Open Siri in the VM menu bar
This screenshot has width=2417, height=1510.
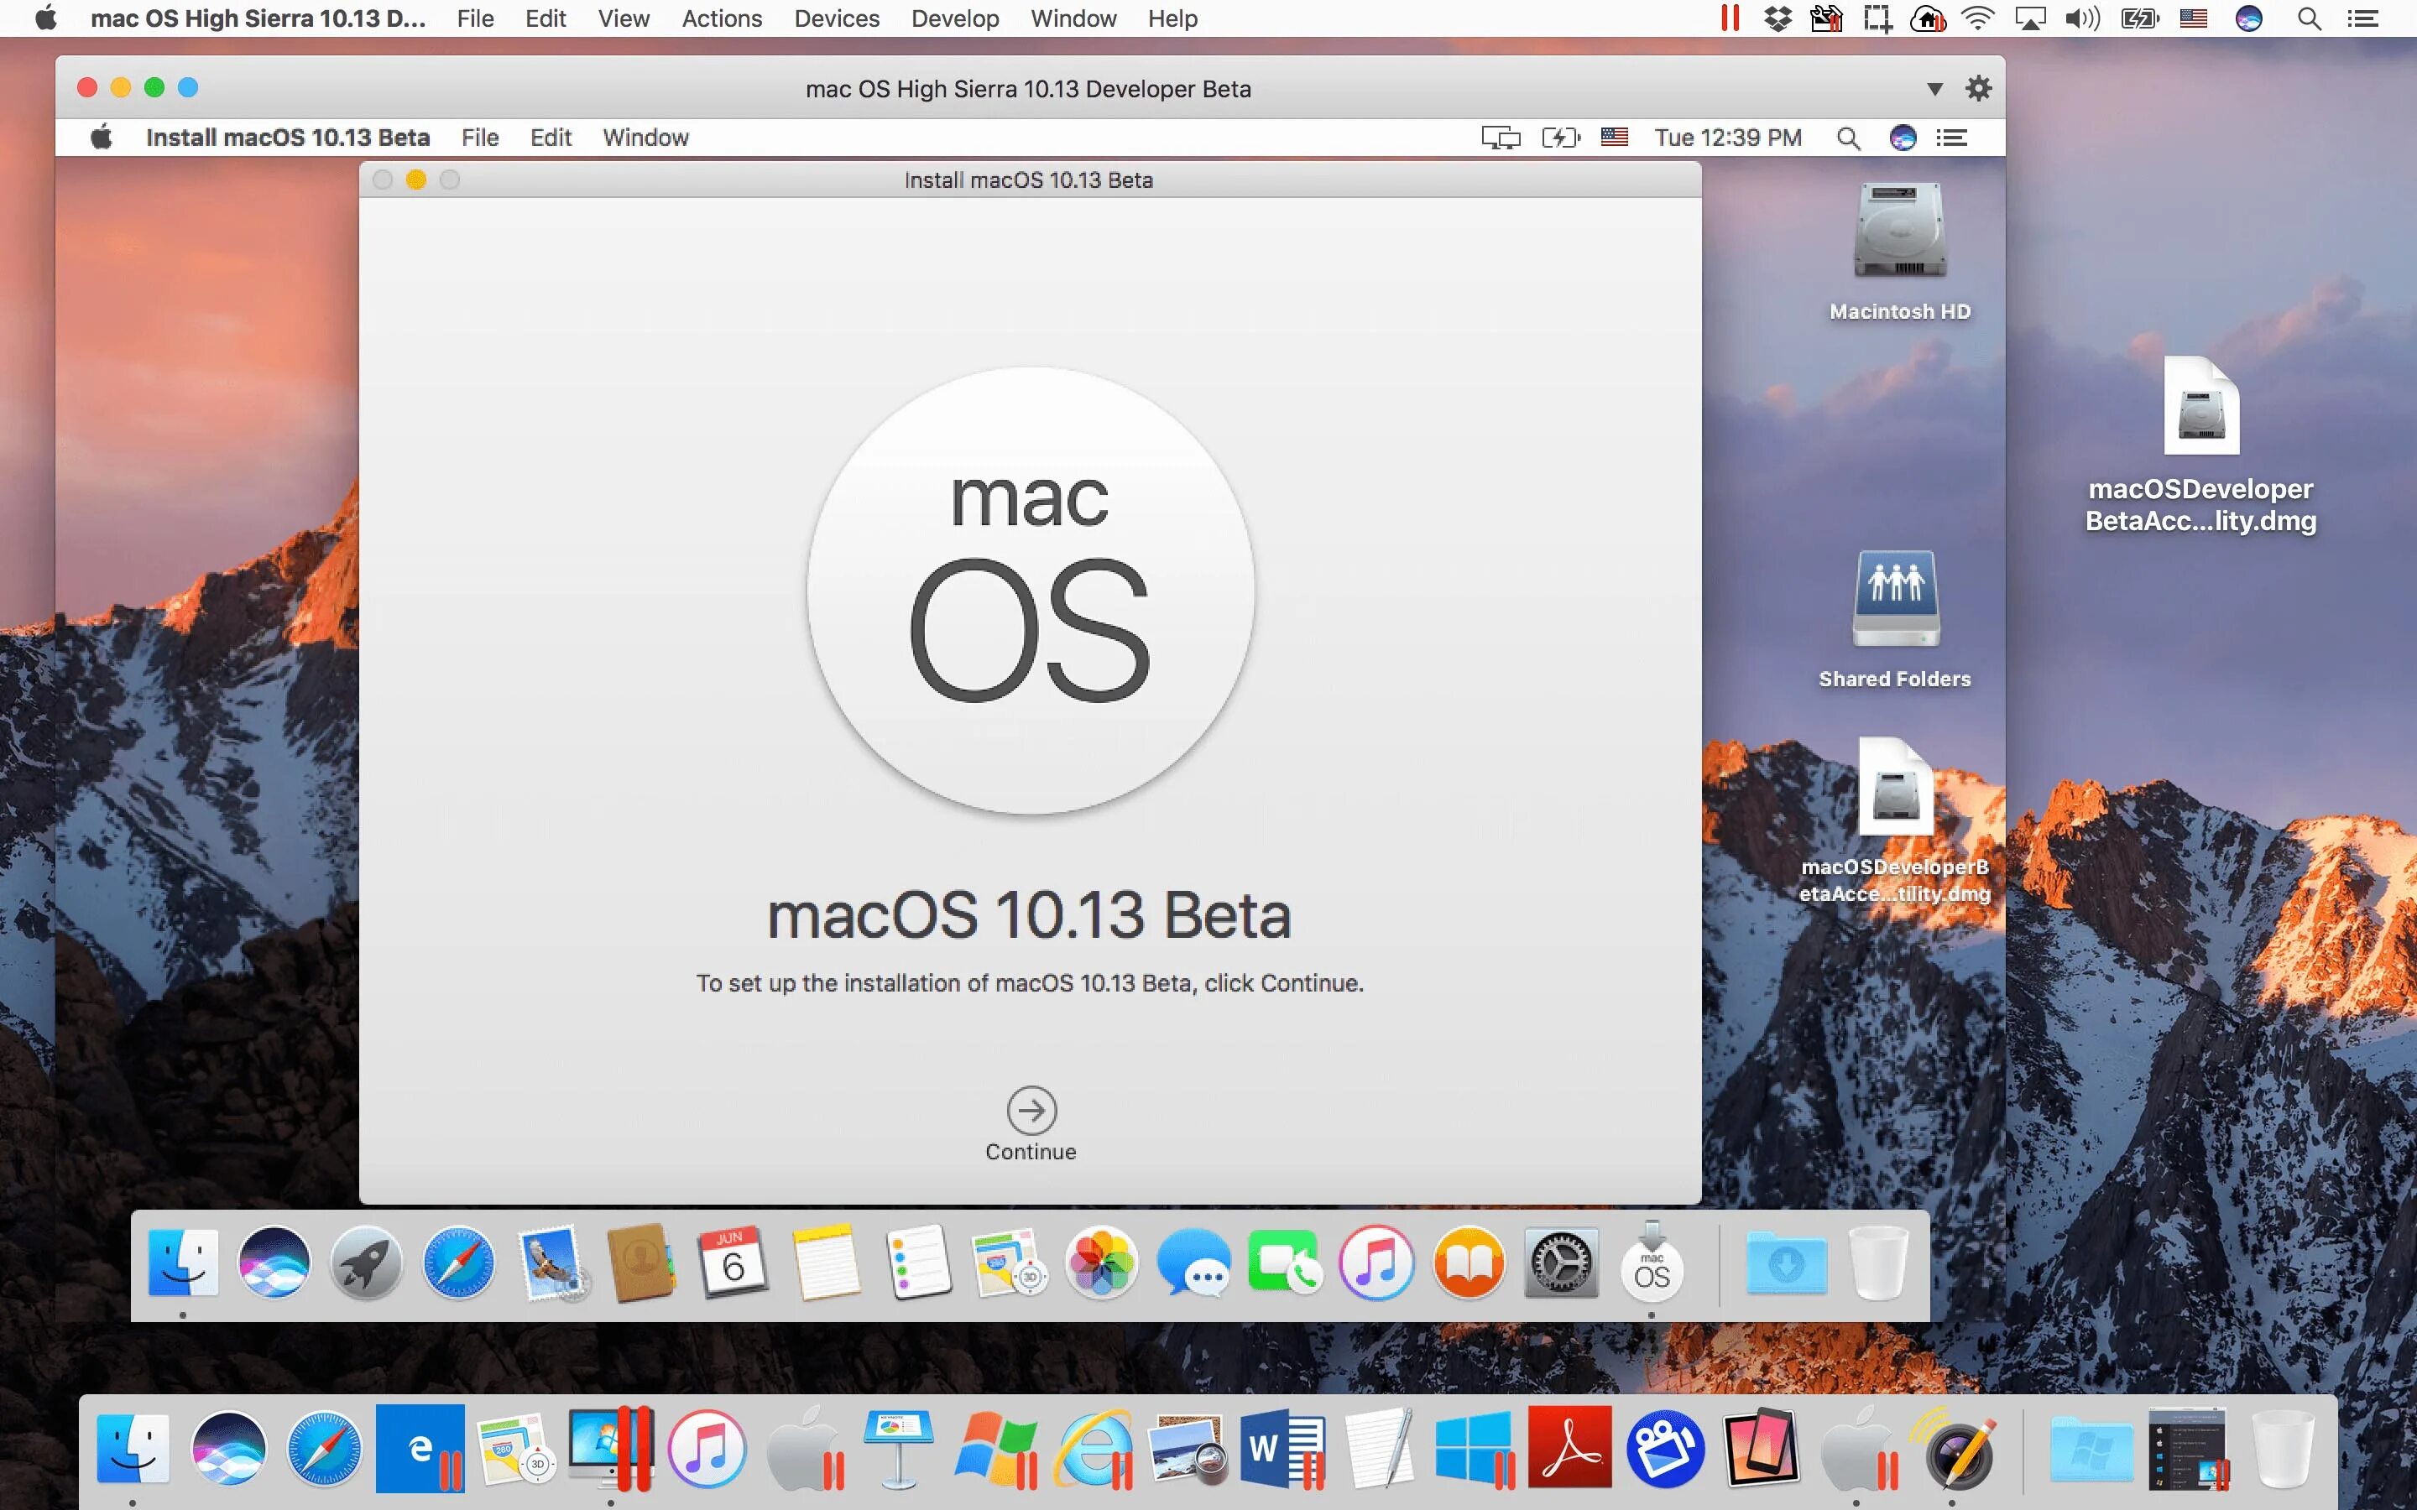(x=1903, y=137)
